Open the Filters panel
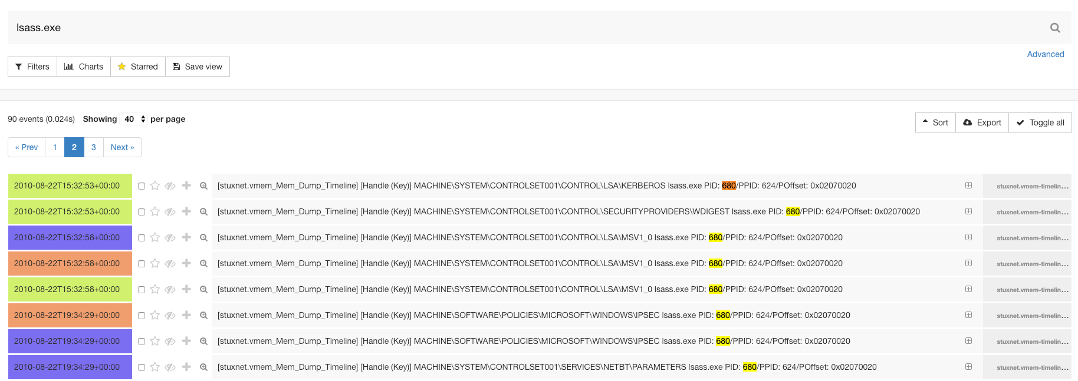This screenshot has height=381, width=1078. 32,67
